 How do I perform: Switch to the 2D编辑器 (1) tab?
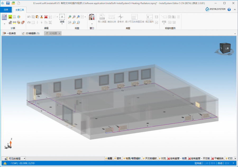point(30,33)
